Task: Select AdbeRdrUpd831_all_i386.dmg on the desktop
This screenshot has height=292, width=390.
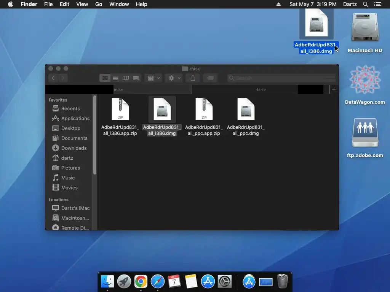Action: tap(316, 32)
